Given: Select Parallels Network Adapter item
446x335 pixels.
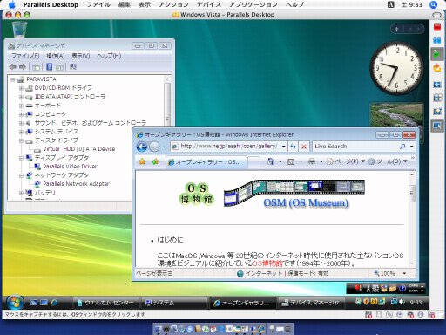Looking at the screenshot, I should [76, 184].
